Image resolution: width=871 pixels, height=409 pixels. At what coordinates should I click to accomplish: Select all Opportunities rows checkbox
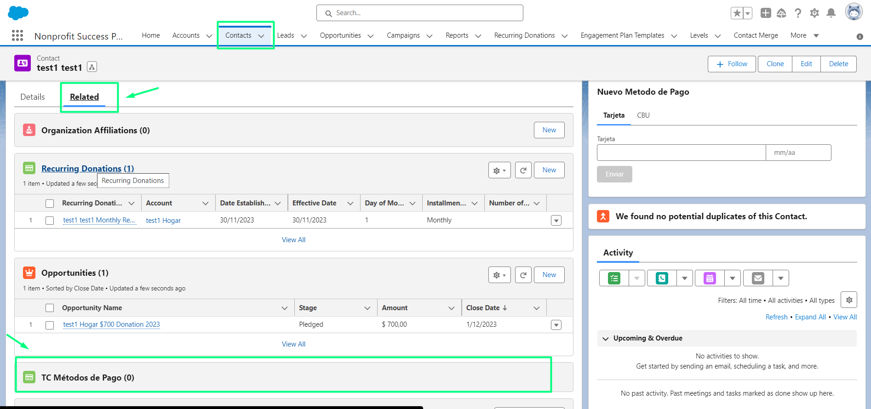click(50, 308)
